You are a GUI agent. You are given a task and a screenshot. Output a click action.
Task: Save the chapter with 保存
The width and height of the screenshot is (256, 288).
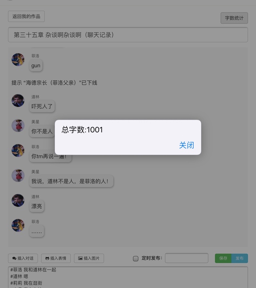tap(223, 258)
